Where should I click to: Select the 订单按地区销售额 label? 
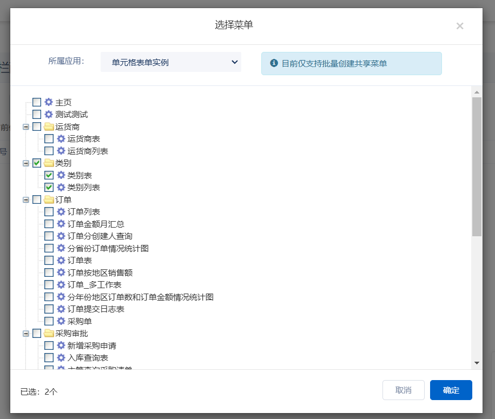pyautogui.click(x=100, y=272)
